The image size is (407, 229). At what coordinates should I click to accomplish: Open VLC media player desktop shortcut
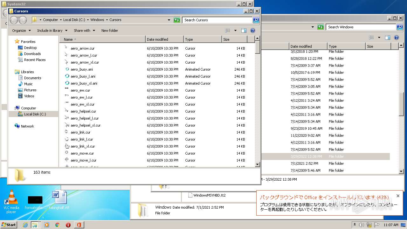11,202
